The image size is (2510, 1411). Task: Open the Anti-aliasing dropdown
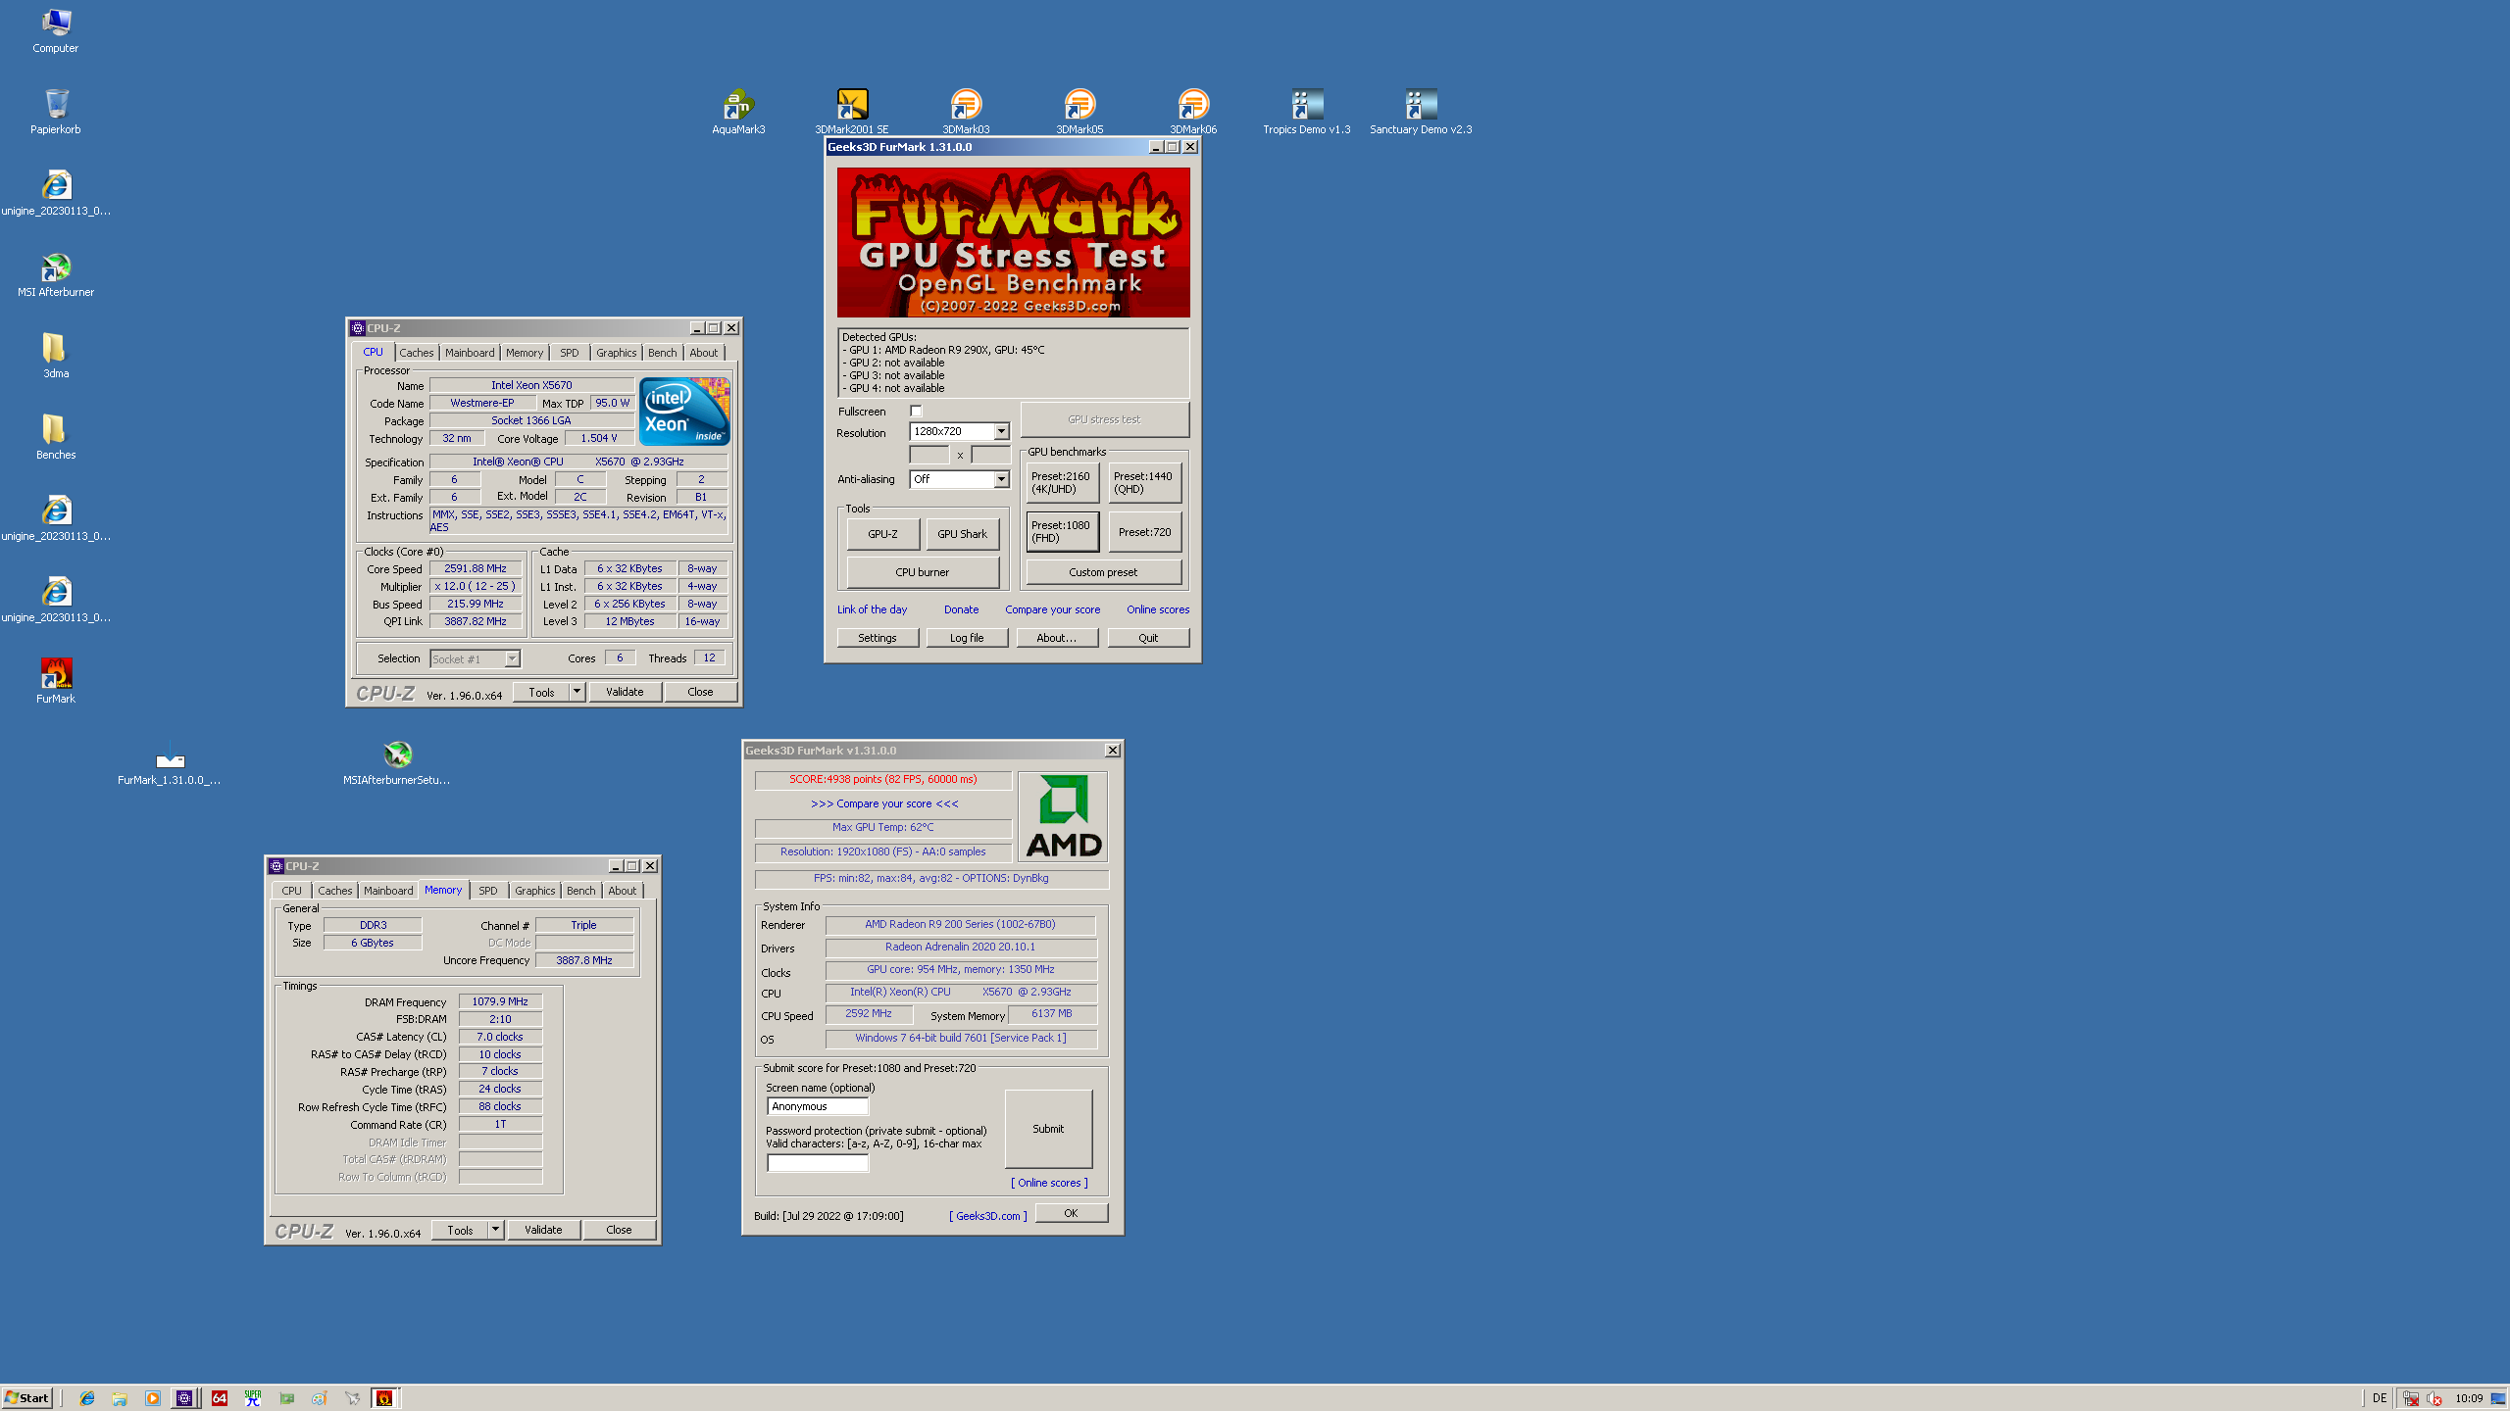pos(1001,479)
